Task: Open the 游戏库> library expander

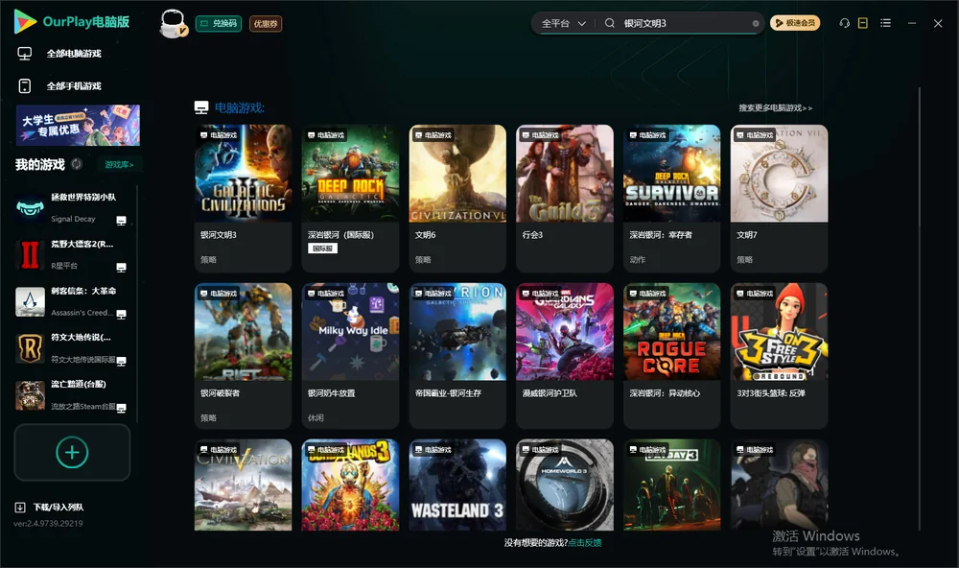Action: pos(119,164)
